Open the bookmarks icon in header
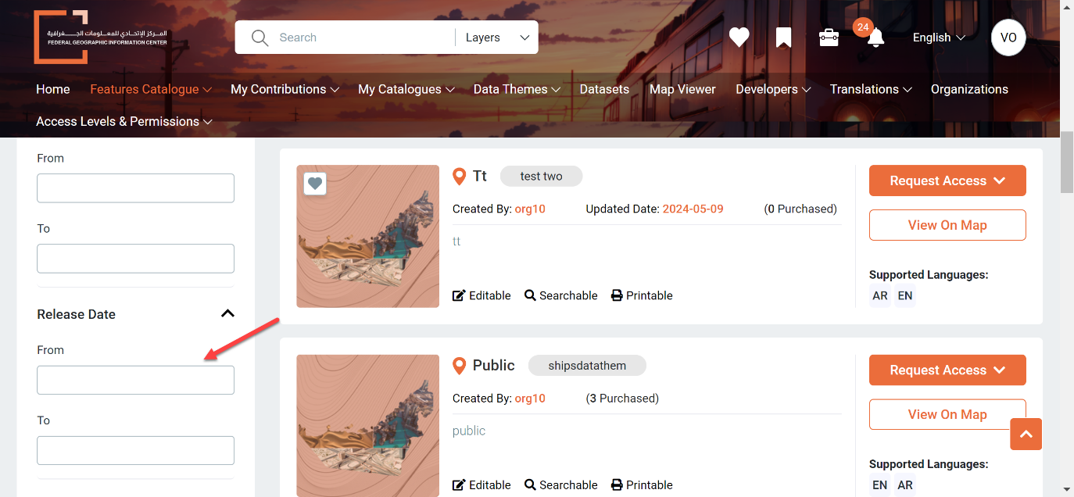Screen dimensions: 1074x497 [x=783, y=38]
